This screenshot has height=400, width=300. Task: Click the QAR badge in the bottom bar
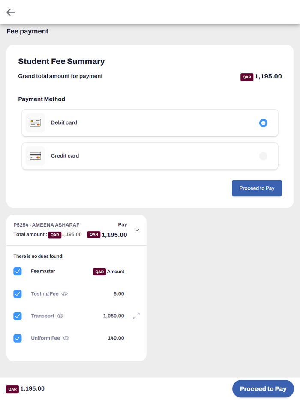click(12, 389)
